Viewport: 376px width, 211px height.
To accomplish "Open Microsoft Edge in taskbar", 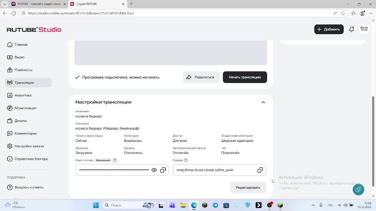I will coord(194,205).
